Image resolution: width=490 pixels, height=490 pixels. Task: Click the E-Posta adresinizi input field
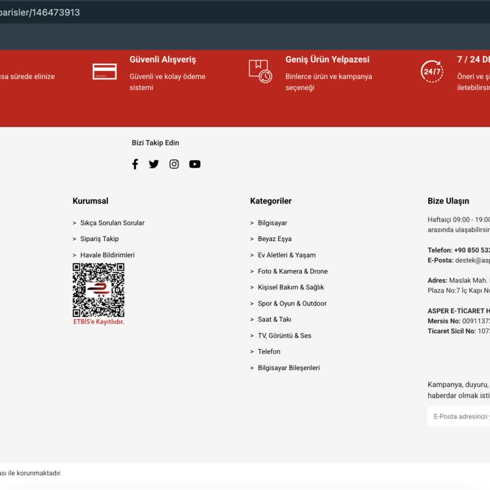tap(459, 416)
